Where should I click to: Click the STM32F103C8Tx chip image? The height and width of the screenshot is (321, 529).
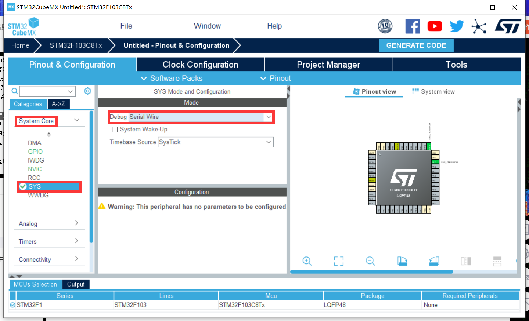(x=403, y=178)
